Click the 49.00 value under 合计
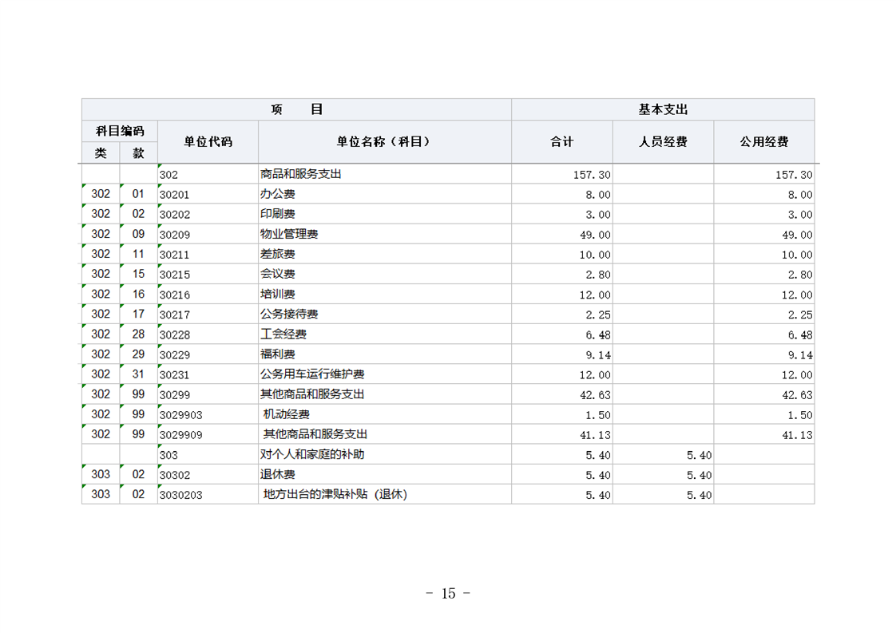The height and width of the screenshot is (633, 896). tap(595, 235)
